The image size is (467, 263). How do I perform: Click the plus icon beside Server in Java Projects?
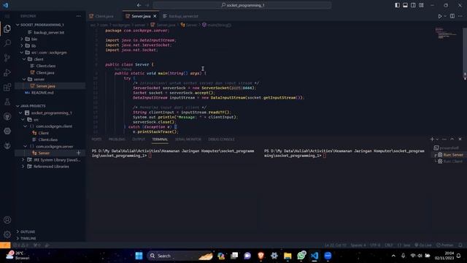point(79,153)
